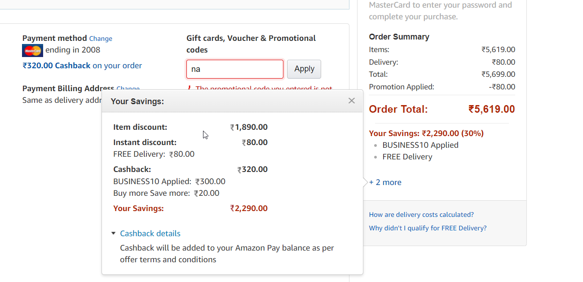Click the MasterCard logo icon

pyautogui.click(x=32, y=50)
